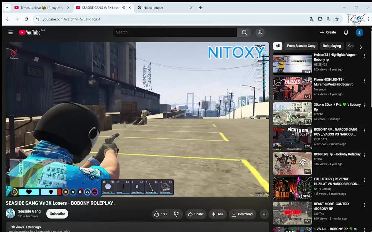This screenshot has height=232, width=372.
Task: Open a new browser tab
Action: pyautogui.click(x=201, y=8)
